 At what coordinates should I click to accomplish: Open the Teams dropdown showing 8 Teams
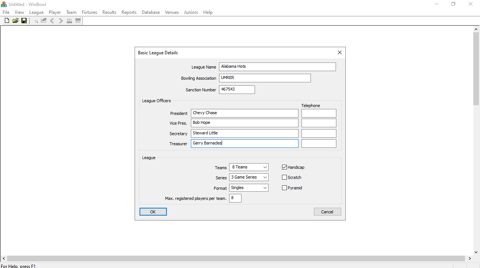(249, 167)
